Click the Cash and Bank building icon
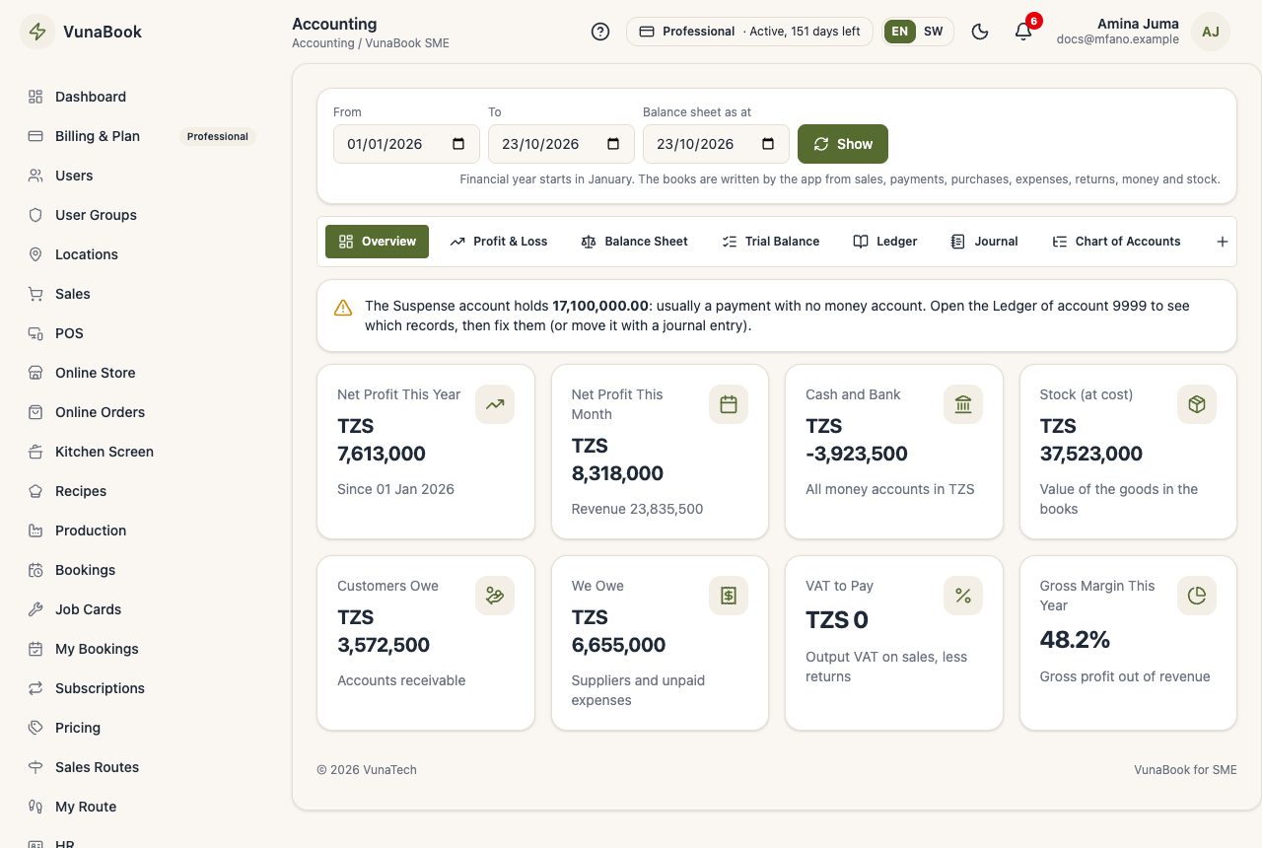 [x=963, y=404]
